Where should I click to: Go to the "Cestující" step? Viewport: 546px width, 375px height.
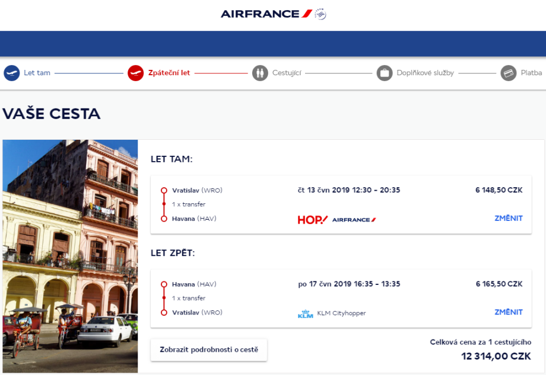[287, 73]
